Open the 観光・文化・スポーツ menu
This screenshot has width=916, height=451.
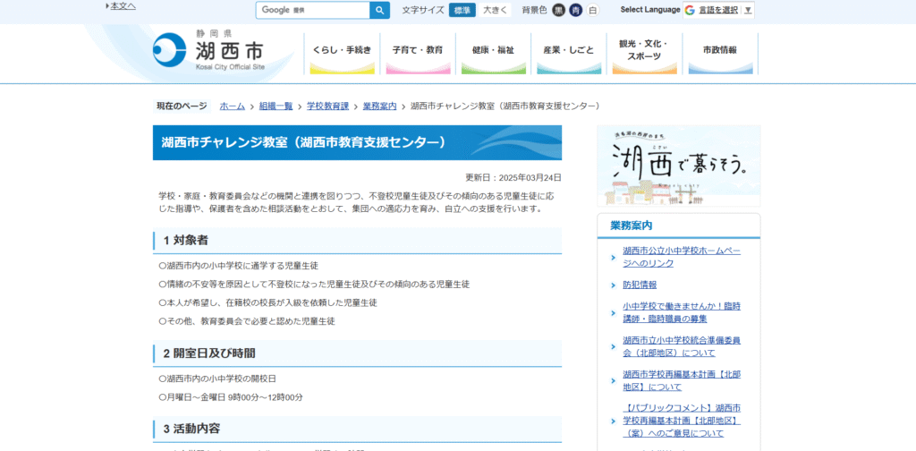click(644, 50)
